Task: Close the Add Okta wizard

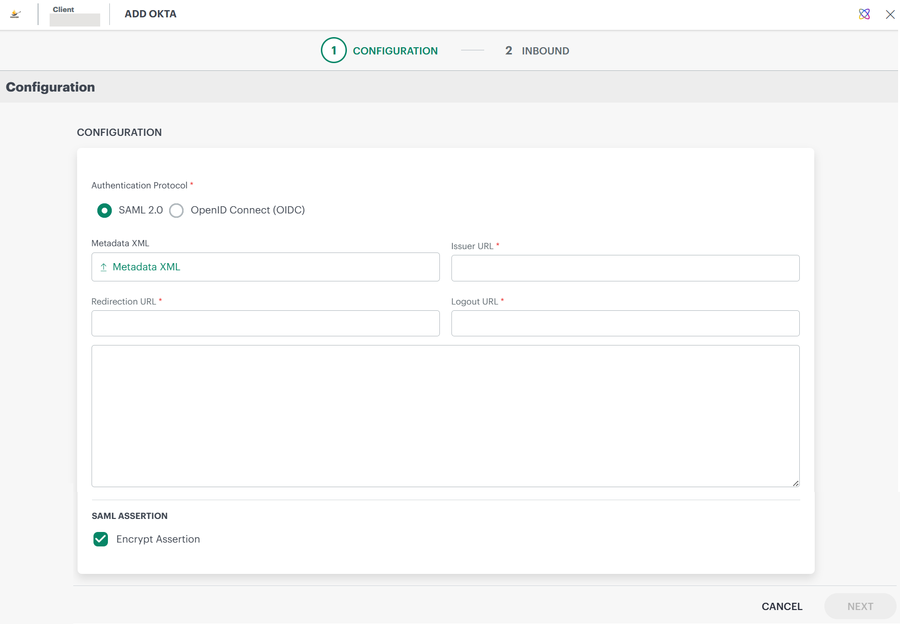Action: pos(890,14)
